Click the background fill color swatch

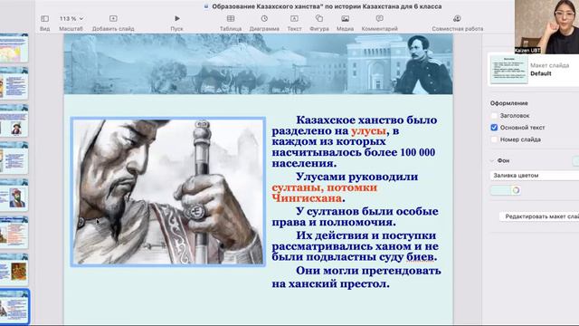[x=499, y=190]
